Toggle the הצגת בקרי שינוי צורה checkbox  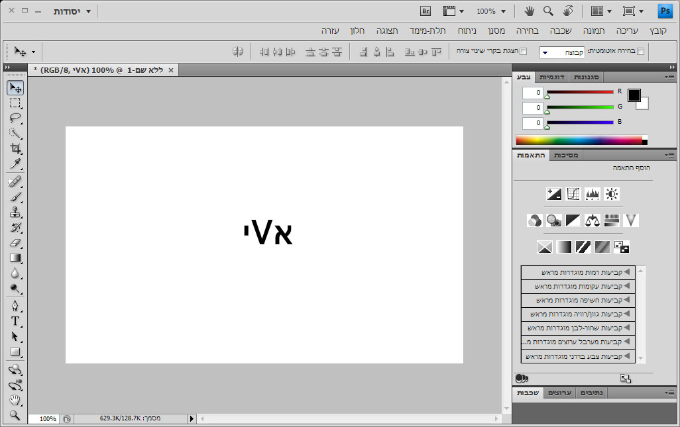pos(523,52)
